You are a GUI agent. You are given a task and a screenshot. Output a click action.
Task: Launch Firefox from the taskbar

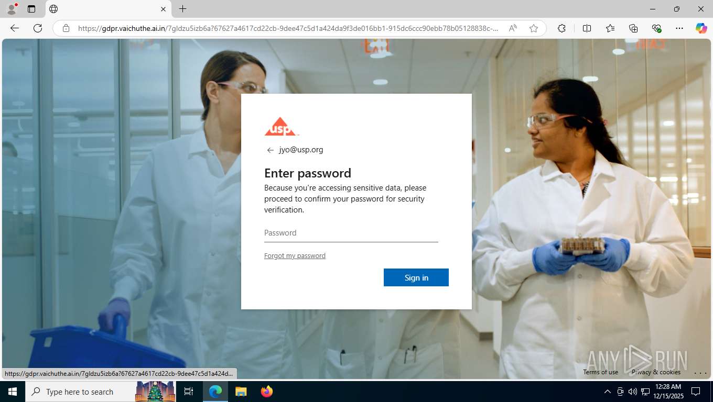click(267, 392)
